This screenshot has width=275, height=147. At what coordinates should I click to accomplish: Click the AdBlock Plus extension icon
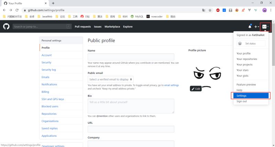(x=218, y=10)
